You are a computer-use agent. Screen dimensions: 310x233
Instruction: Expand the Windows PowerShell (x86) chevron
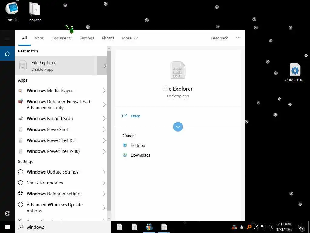pyautogui.click(x=104, y=151)
